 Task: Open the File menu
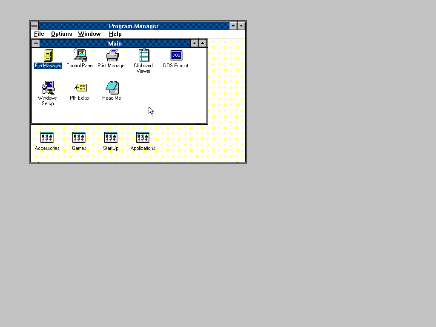pyautogui.click(x=39, y=34)
